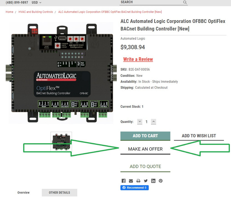Click the print page icon
This screenshot has width=231, height=201.
click(138, 181)
